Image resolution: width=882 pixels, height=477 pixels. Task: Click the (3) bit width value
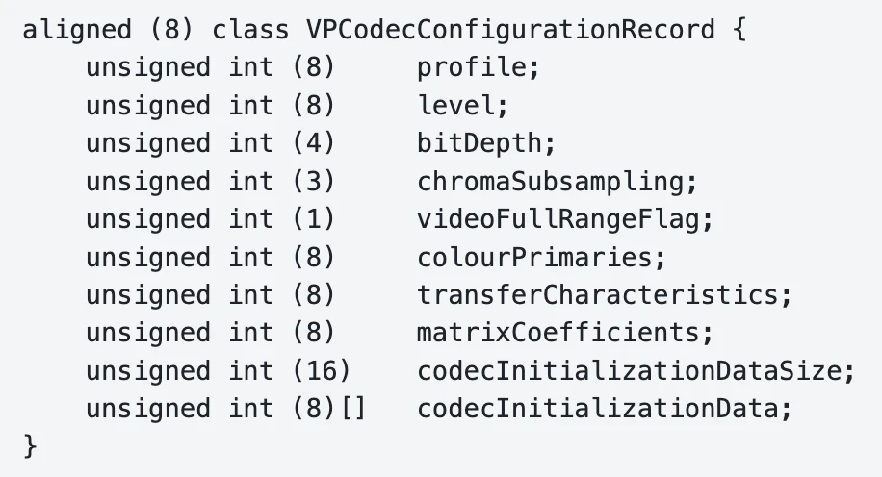313,181
